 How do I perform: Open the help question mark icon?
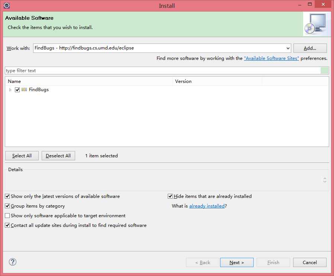point(13,262)
